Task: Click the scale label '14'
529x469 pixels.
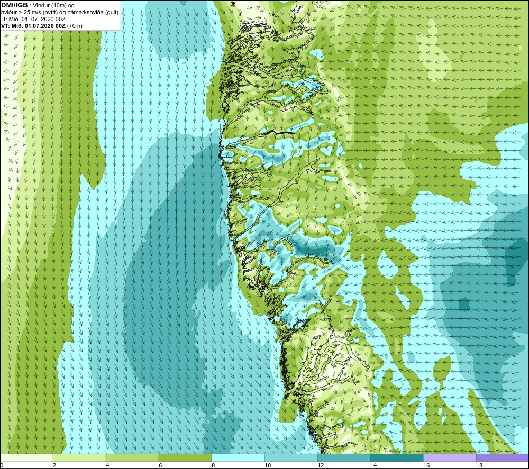Action: [373, 465]
